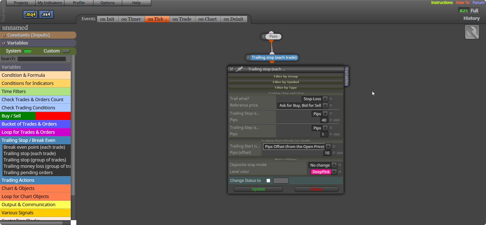Toggle the Custom blocks switch

pos(66,51)
